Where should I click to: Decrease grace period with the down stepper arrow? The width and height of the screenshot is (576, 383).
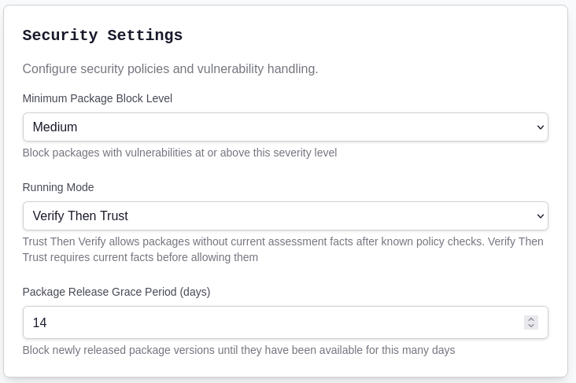531,326
